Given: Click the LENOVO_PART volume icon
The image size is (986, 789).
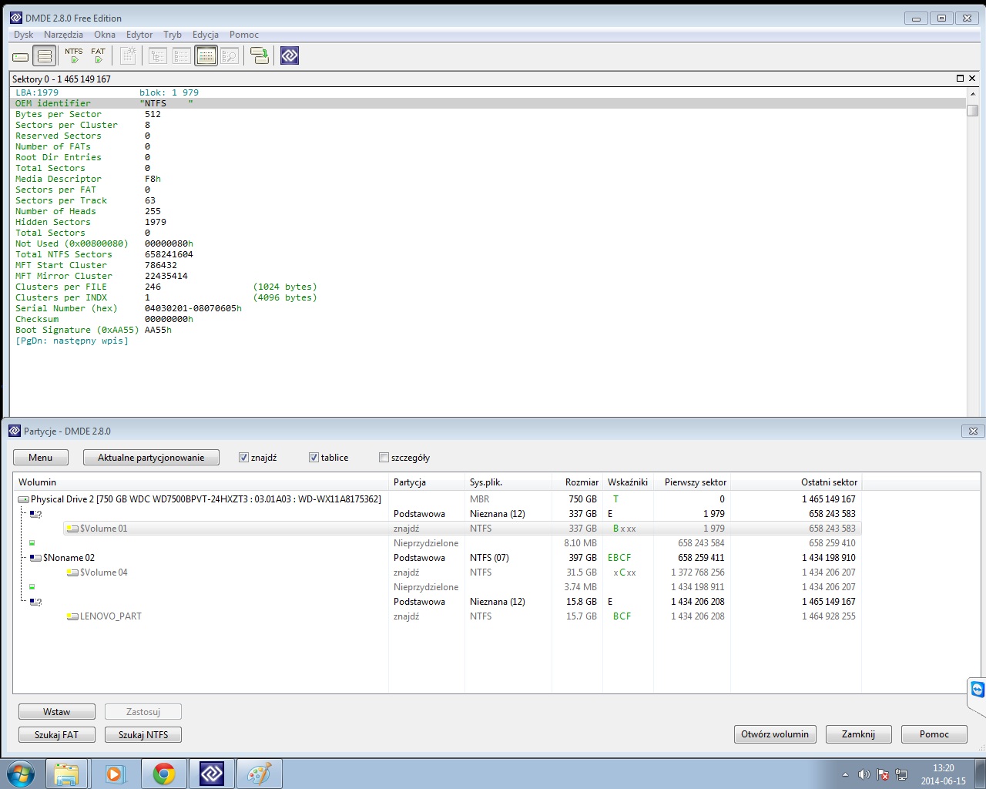Looking at the screenshot, I should pyautogui.click(x=72, y=616).
